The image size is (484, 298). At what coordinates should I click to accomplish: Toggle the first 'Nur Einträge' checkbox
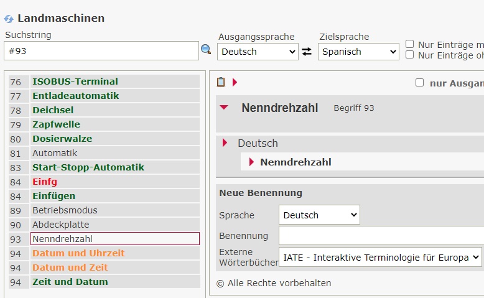tap(410, 44)
